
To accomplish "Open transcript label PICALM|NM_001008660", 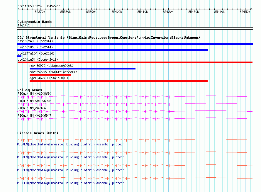I will pos(34,94).
